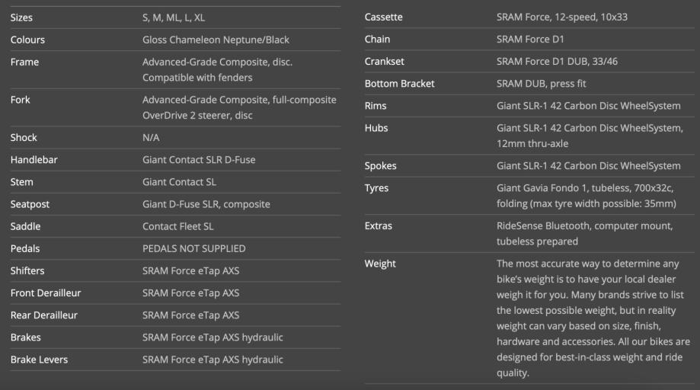The image size is (700, 390).
Task: Click the Frame row label
Action: 24,62
